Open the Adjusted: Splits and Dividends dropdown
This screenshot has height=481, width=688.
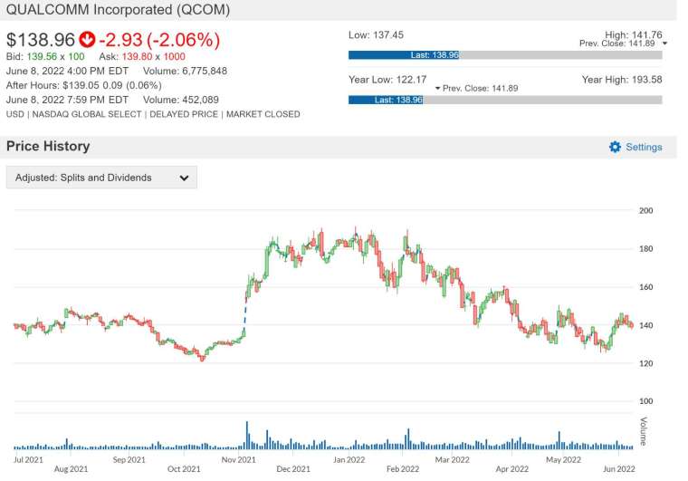coord(101,178)
